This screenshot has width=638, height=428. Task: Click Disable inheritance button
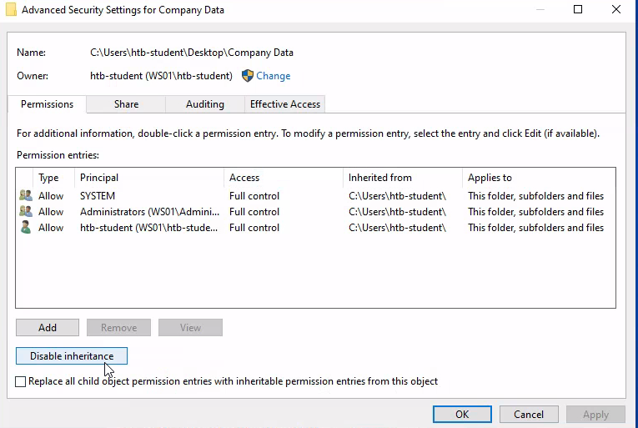72,356
